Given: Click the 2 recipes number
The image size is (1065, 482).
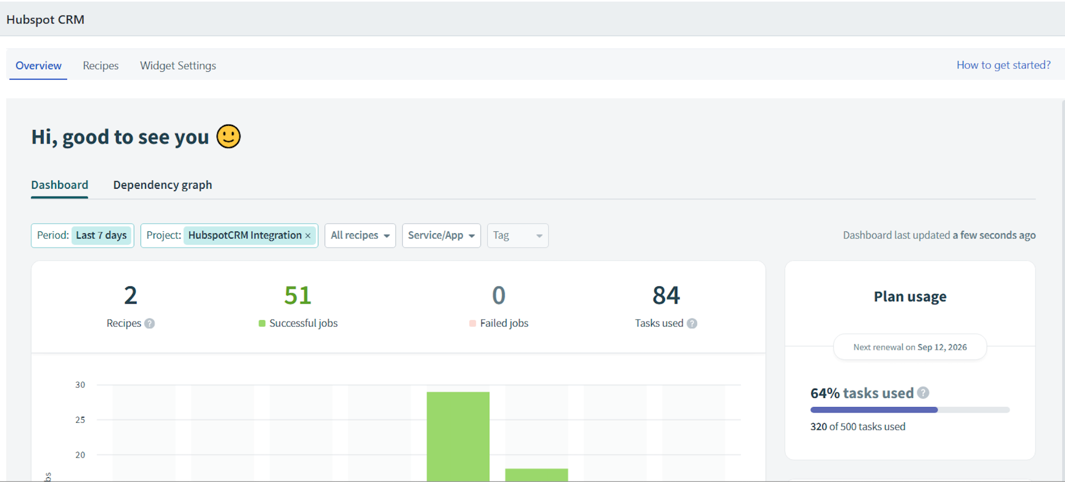Looking at the screenshot, I should click(131, 295).
